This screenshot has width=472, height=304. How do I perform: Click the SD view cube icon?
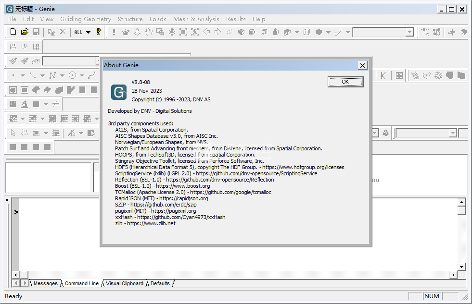tap(287, 32)
